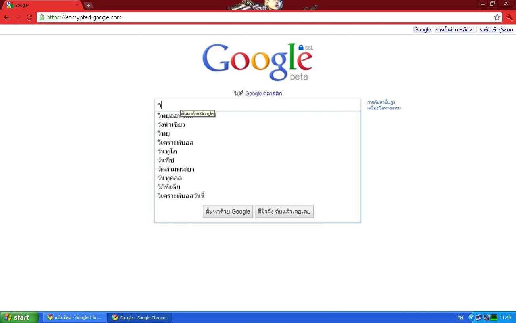
Task: Open the green grid monitor tray icon
Action: click(493, 317)
